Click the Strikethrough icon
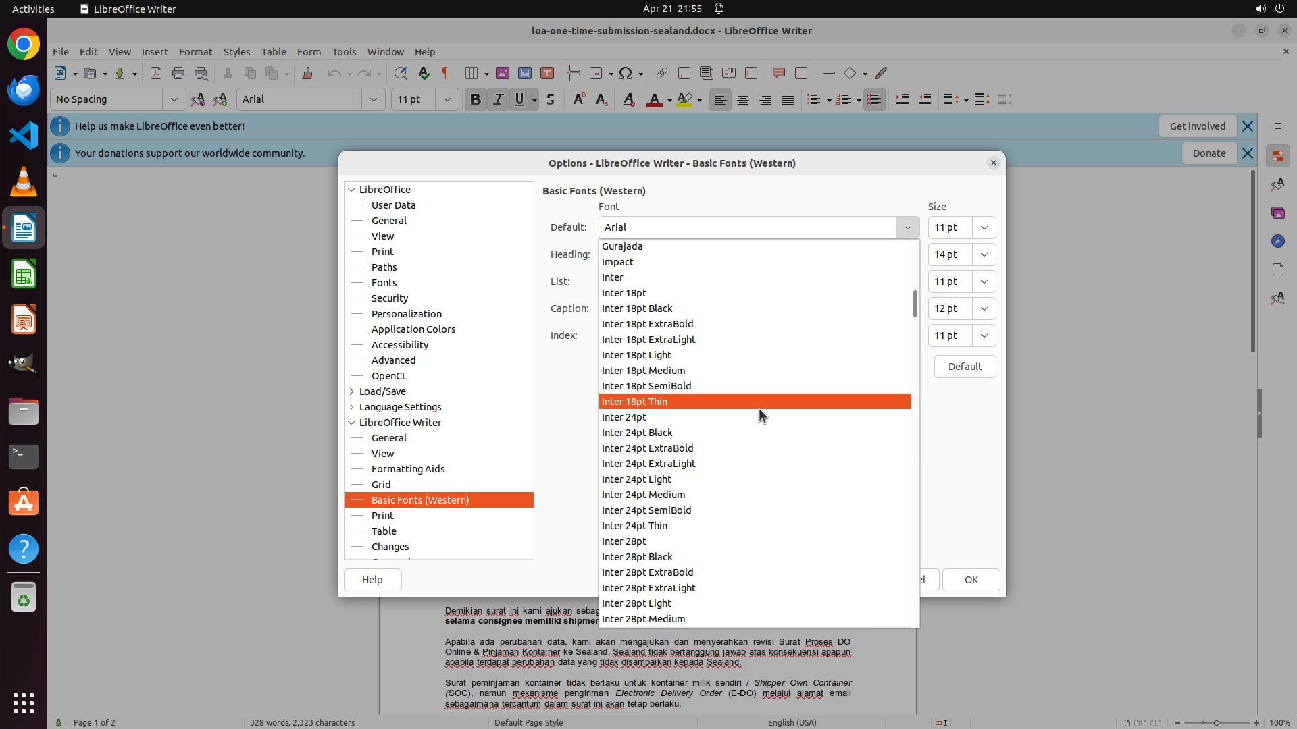 [x=551, y=99]
